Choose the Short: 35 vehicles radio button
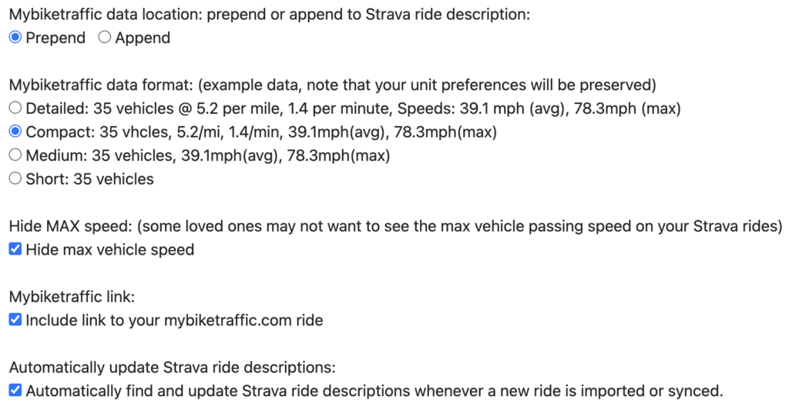 (15, 178)
